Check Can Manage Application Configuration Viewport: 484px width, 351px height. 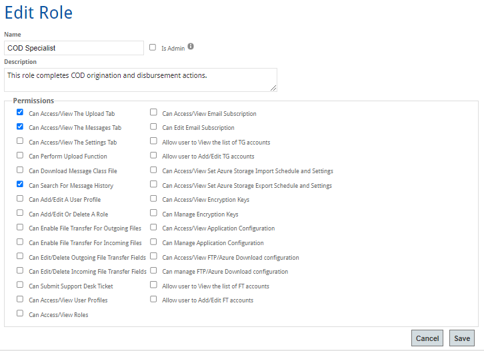point(153,242)
